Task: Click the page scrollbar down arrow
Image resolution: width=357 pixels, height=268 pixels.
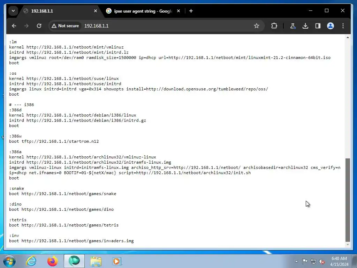Action: pos(348,245)
